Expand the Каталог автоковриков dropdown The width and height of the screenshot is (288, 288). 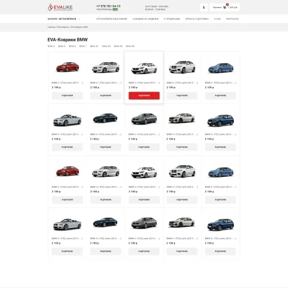coord(63,19)
